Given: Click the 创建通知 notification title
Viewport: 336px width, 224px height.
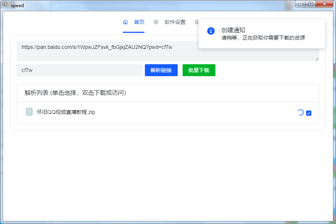Looking at the screenshot, I should 233,30.
